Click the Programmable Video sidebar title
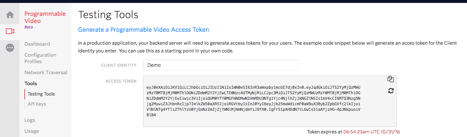The height and width of the screenshot is (137, 467). click(45, 17)
